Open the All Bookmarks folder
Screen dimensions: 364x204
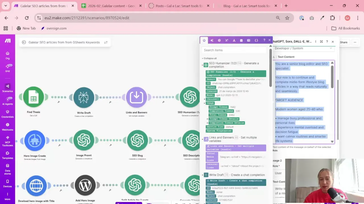346,28
